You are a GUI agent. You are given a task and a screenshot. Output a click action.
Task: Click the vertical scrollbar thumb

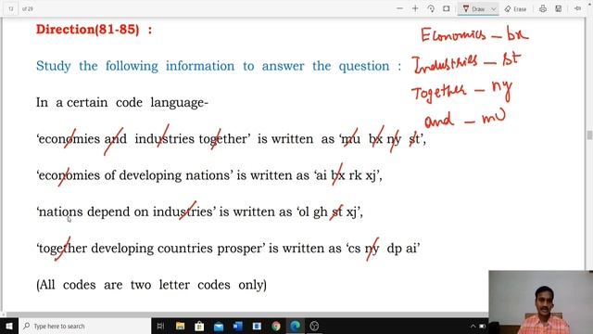click(589, 135)
